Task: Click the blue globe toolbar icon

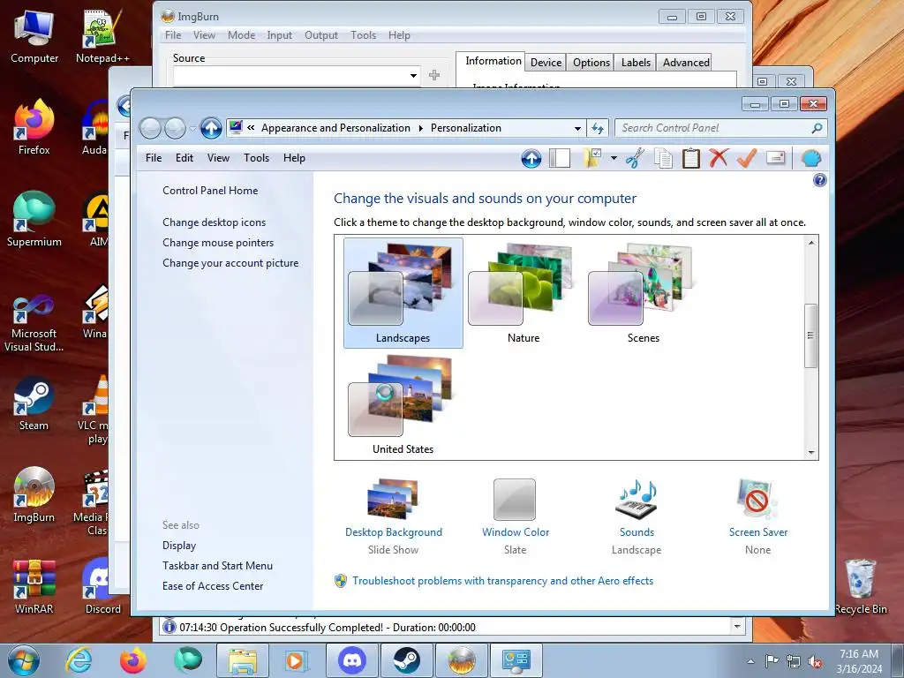Action: coord(810,158)
